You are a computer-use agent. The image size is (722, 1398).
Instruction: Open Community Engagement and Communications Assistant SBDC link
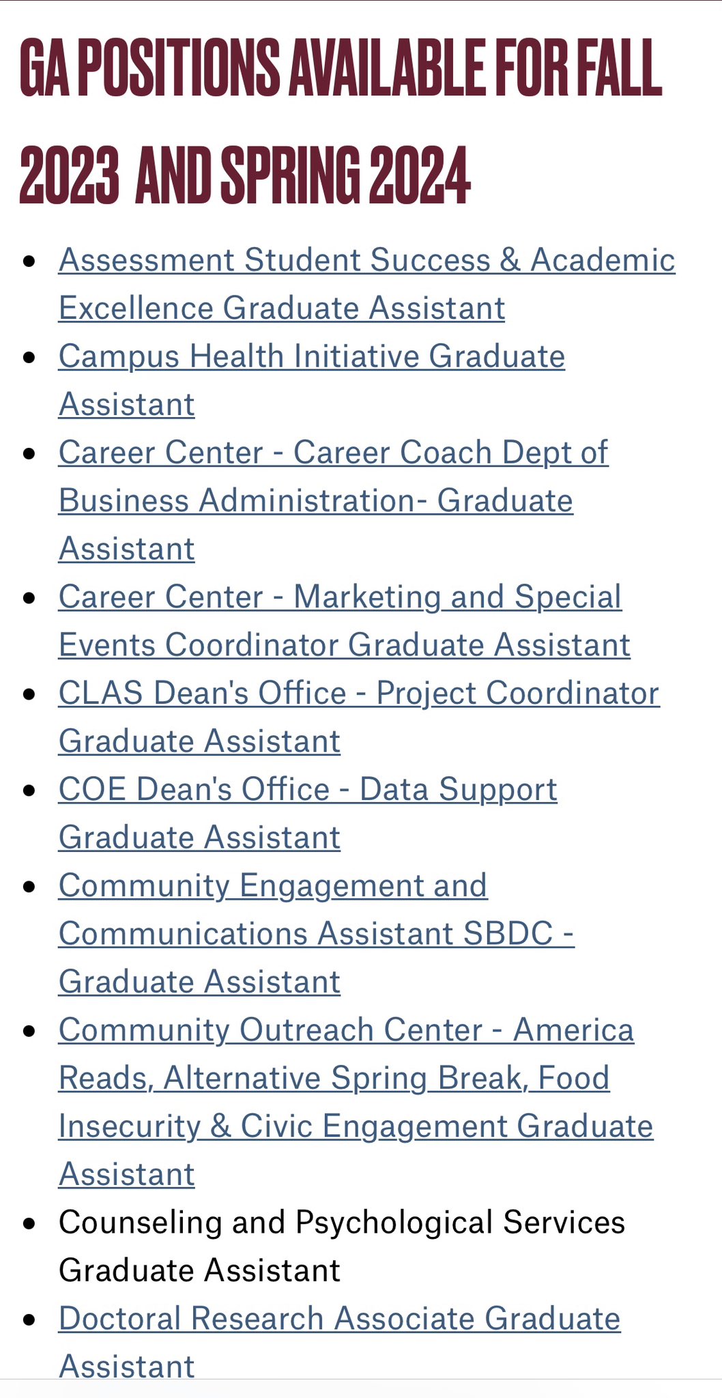tap(317, 933)
